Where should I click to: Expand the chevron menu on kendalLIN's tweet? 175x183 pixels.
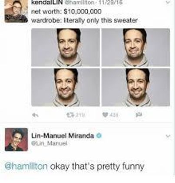[x=168, y=3]
